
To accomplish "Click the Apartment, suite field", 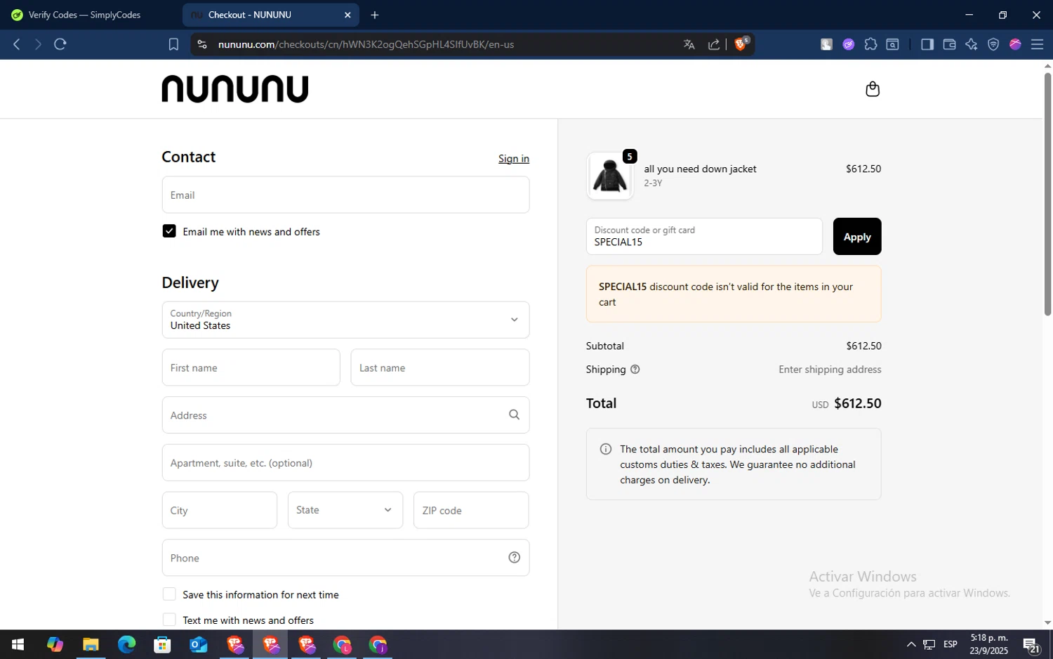I will (x=345, y=462).
